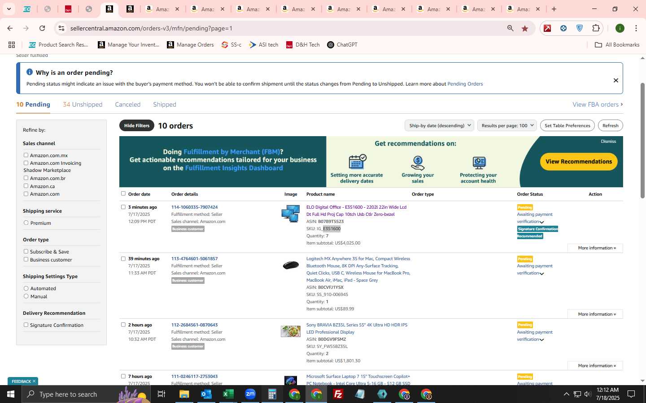The width and height of the screenshot is (646, 403).
Task: Click the volume speaker tray icon
Action: pyautogui.click(x=588, y=394)
